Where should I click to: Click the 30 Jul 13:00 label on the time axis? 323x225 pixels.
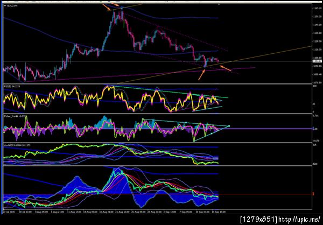(x=25, y=212)
